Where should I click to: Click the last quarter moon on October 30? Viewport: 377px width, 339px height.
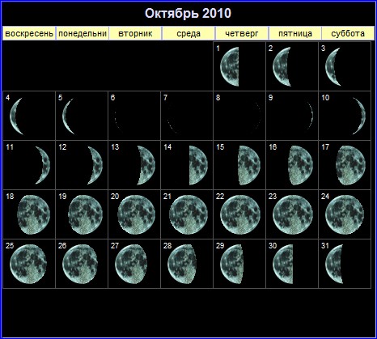tap(282, 264)
